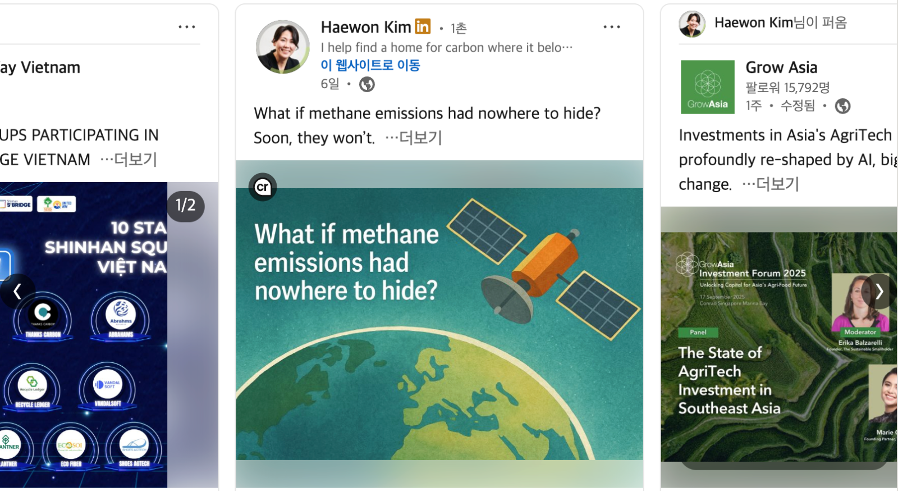The height and width of the screenshot is (491, 898).
Task: Open the three-dots menu on the Vietnam post
Action: point(186,27)
